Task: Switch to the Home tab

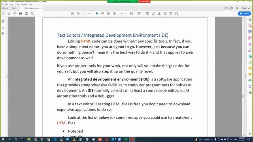Action: point(5,8)
